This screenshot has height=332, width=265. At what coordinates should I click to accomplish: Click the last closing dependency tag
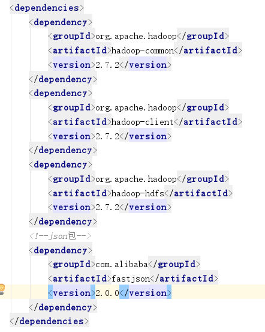coord(63,307)
